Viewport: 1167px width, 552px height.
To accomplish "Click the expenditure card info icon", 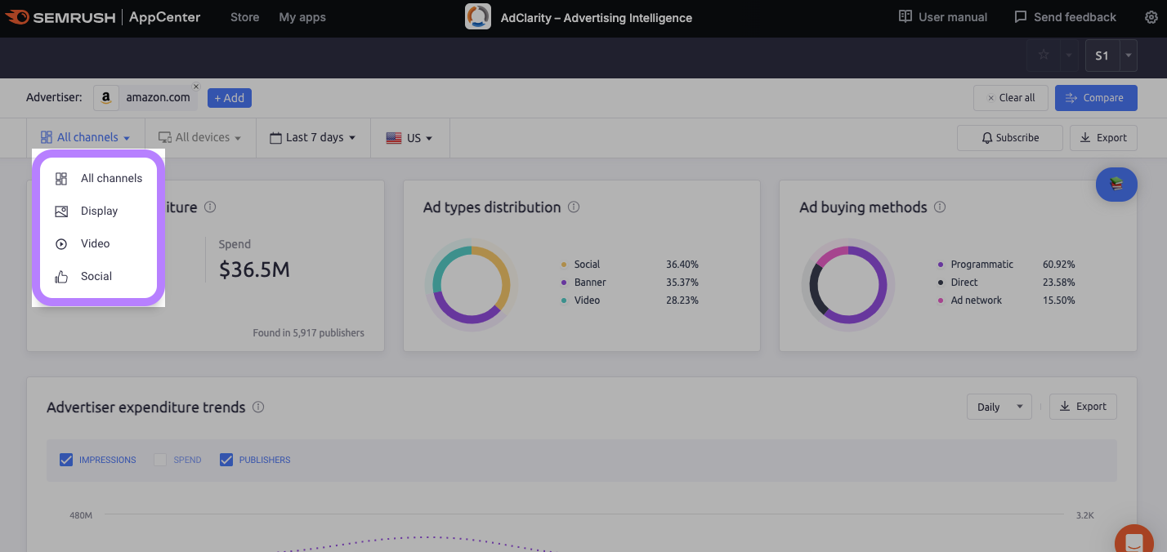I will pyautogui.click(x=210, y=207).
